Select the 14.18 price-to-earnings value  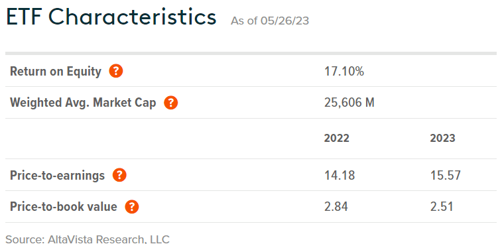340,176
